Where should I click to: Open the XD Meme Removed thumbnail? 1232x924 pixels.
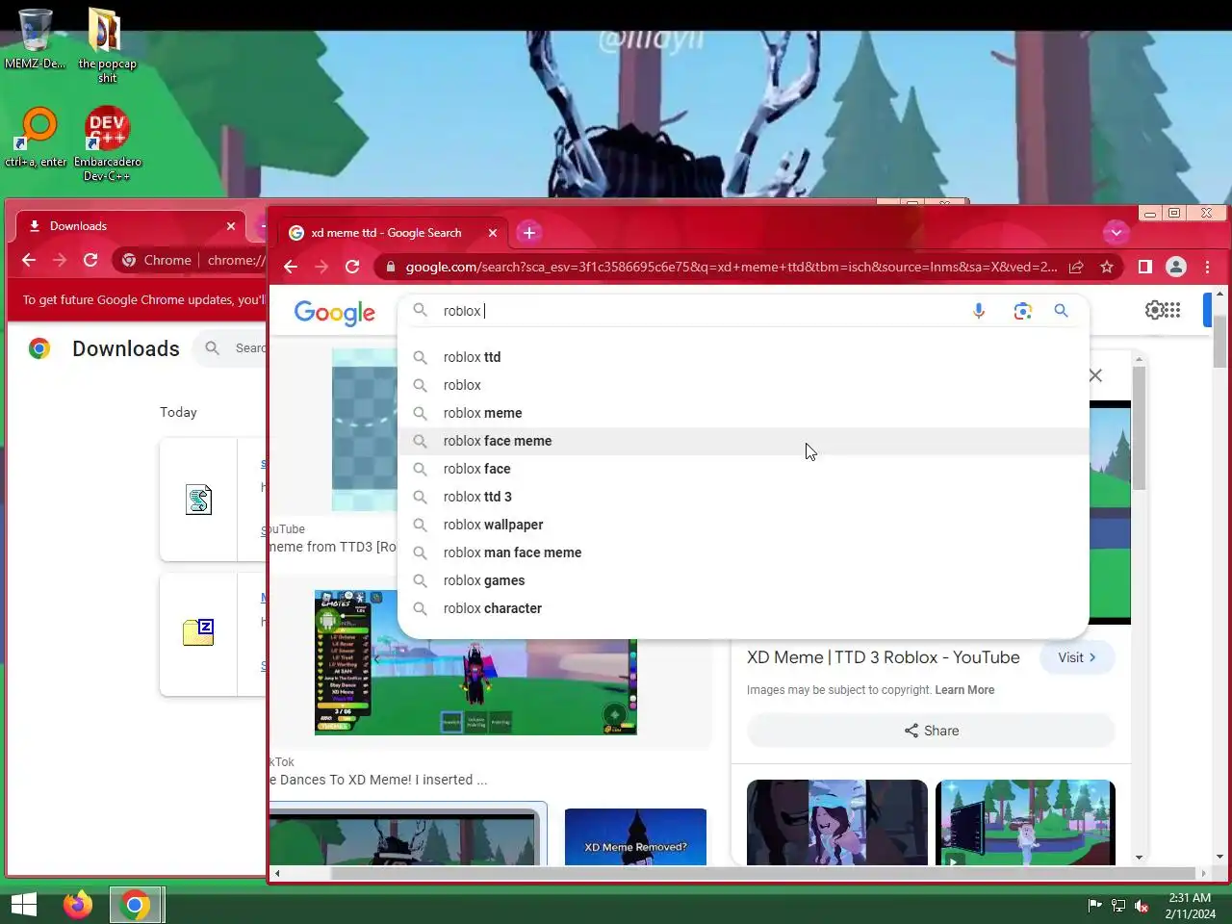pyautogui.click(x=635, y=836)
